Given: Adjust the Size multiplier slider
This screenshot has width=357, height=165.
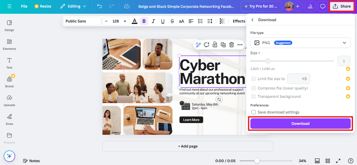Looking at the screenshot, I should (268, 61).
